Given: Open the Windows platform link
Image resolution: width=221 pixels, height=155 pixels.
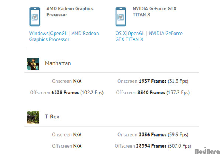Looking at the screenshot, I should [x=39, y=33].
